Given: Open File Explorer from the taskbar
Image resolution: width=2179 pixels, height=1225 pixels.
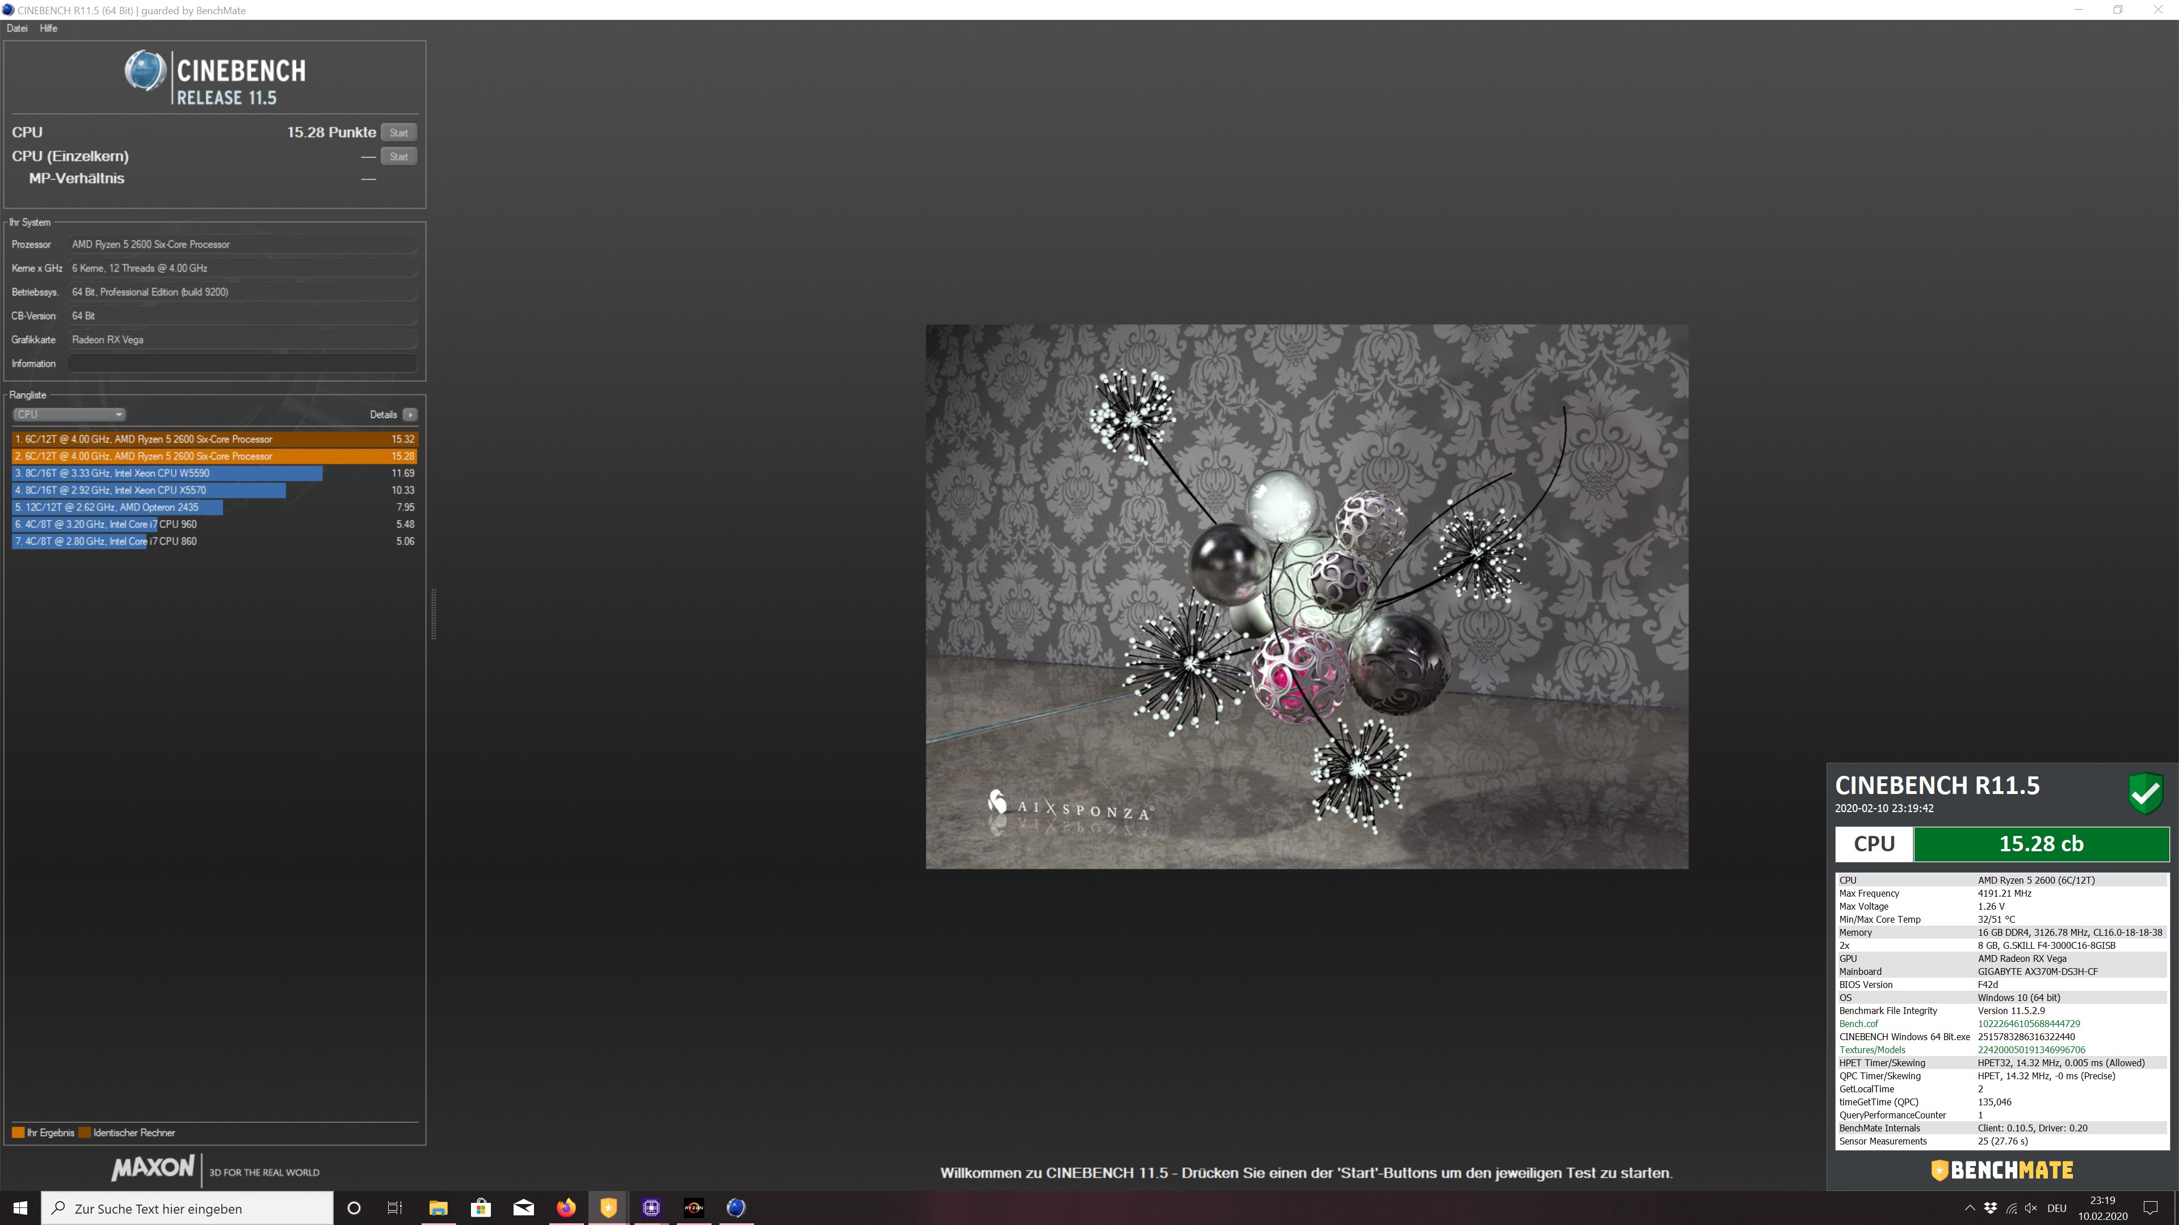Looking at the screenshot, I should (x=438, y=1208).
